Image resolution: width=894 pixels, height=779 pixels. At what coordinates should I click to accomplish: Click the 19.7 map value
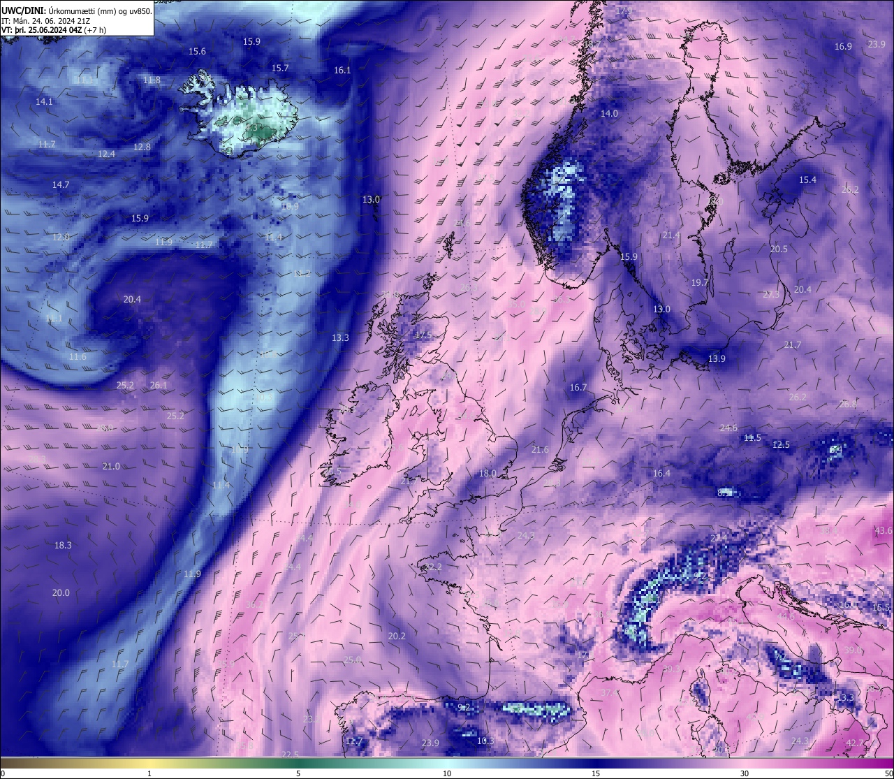coord(700,283)
